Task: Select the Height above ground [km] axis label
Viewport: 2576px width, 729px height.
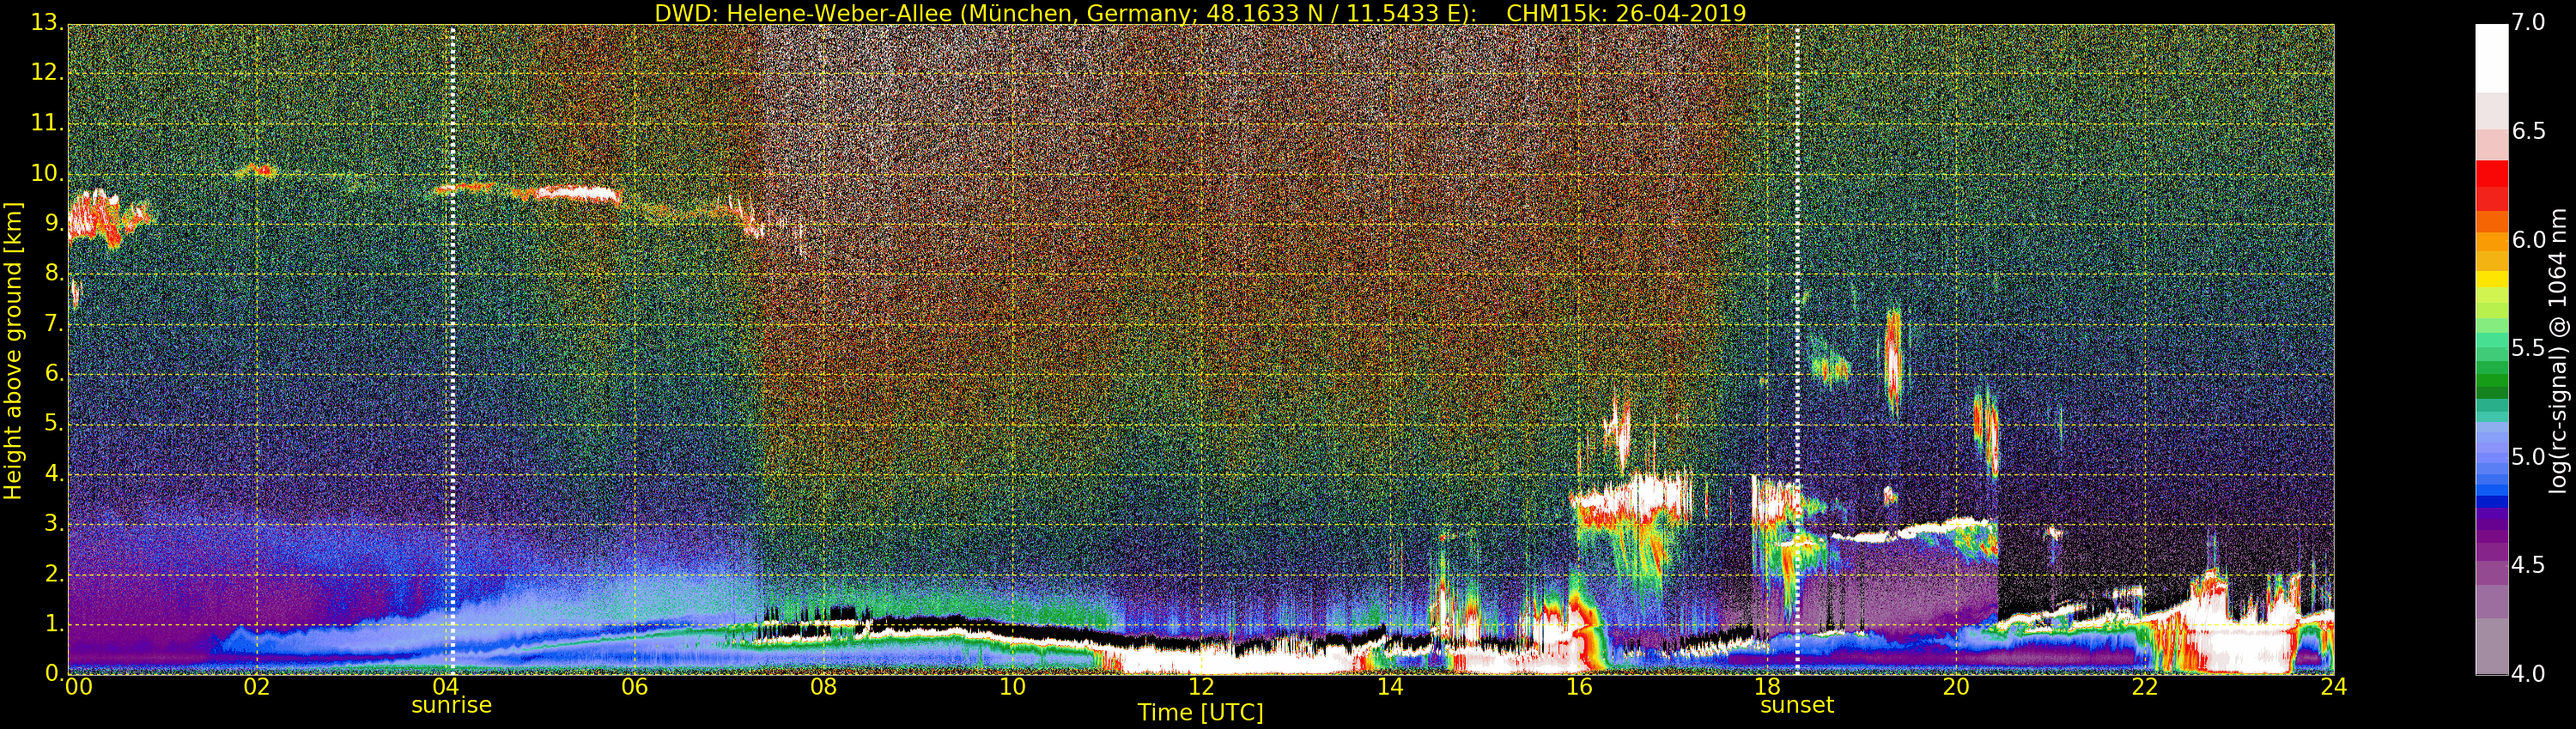Action: (x=13, y=351)
